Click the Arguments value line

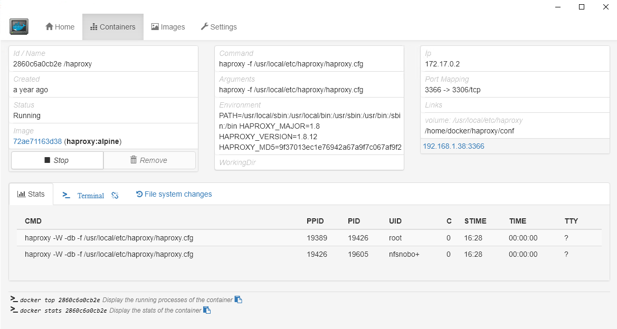pyautogui.click(x=291, y=90)
